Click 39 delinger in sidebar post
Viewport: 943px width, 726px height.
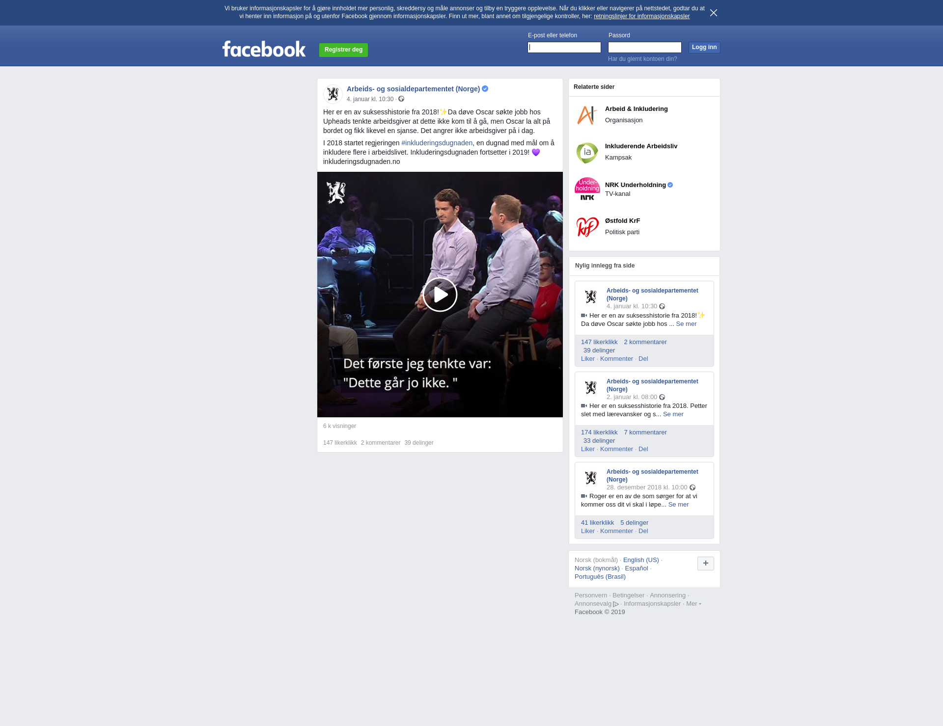click(x=599, y=350)
